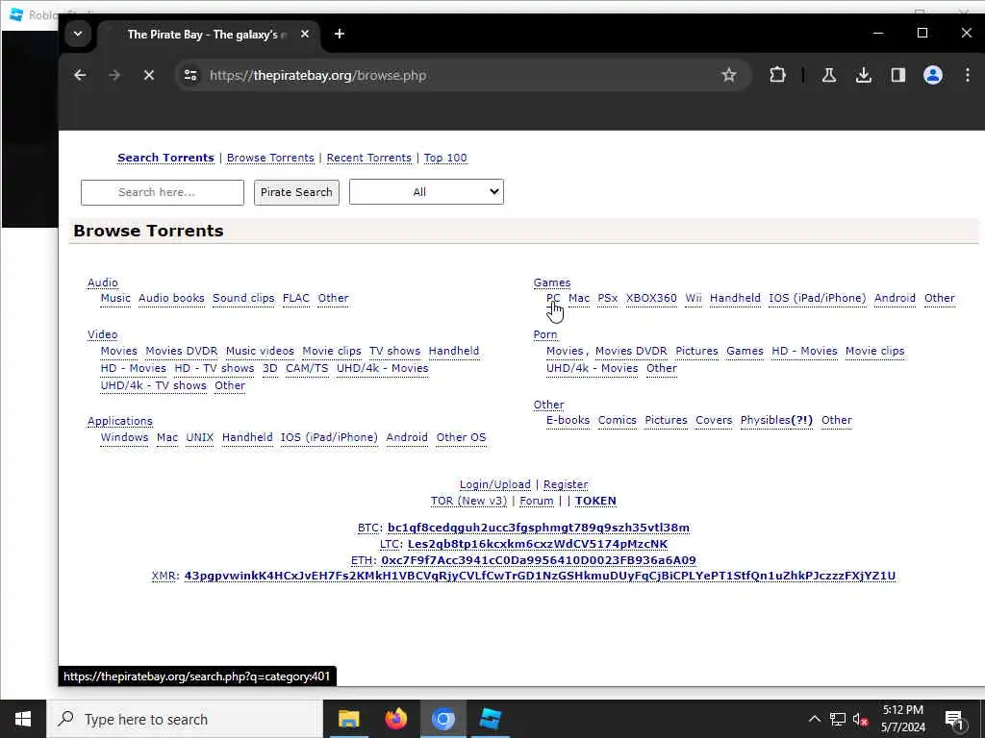985x738 pixels.
Task: Open the TOKEN link
Action: (595, 502)
